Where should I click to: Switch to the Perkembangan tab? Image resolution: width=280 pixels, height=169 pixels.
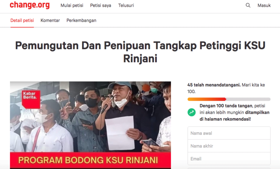click(x=81, y=20)
